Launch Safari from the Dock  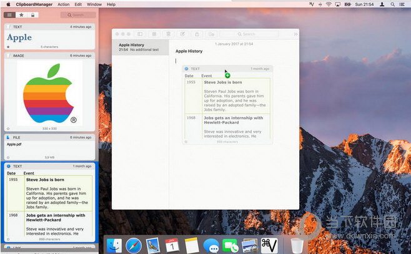tap(134, 246)
